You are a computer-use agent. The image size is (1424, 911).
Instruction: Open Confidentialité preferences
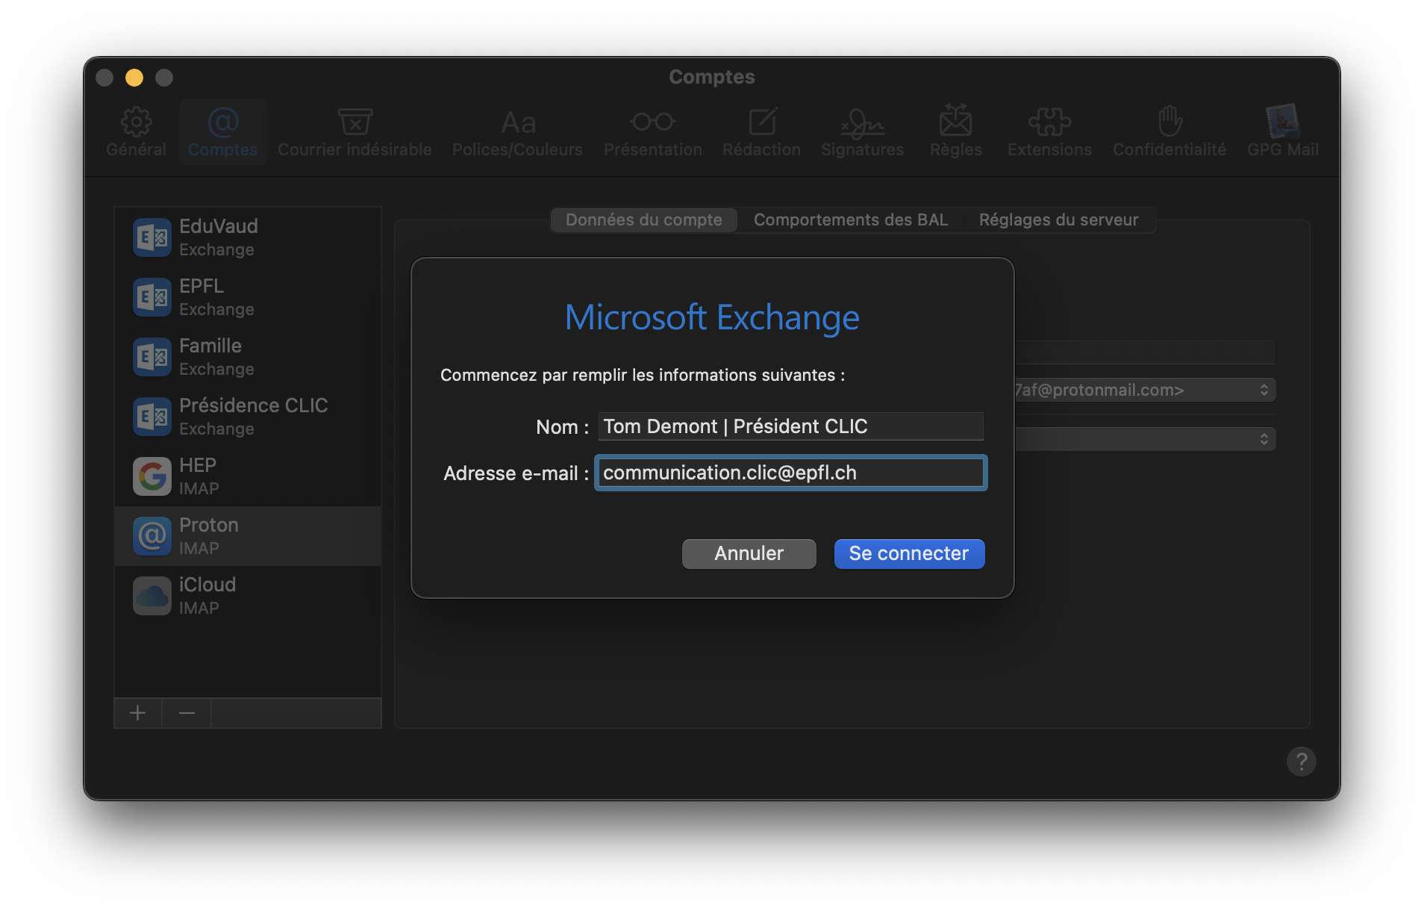[x=1169, y=132]
